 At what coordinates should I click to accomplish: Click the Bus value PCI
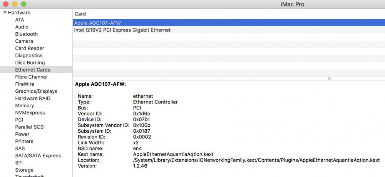[137, 107]
